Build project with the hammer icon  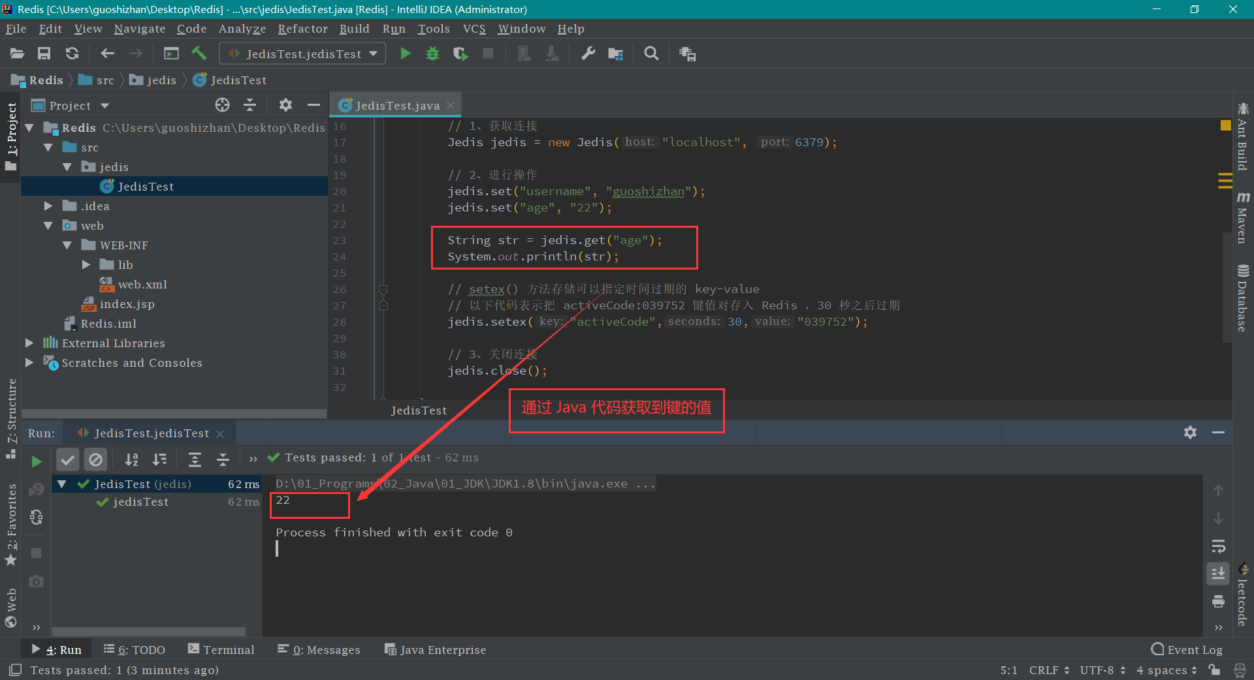click(x=199, y=54)
